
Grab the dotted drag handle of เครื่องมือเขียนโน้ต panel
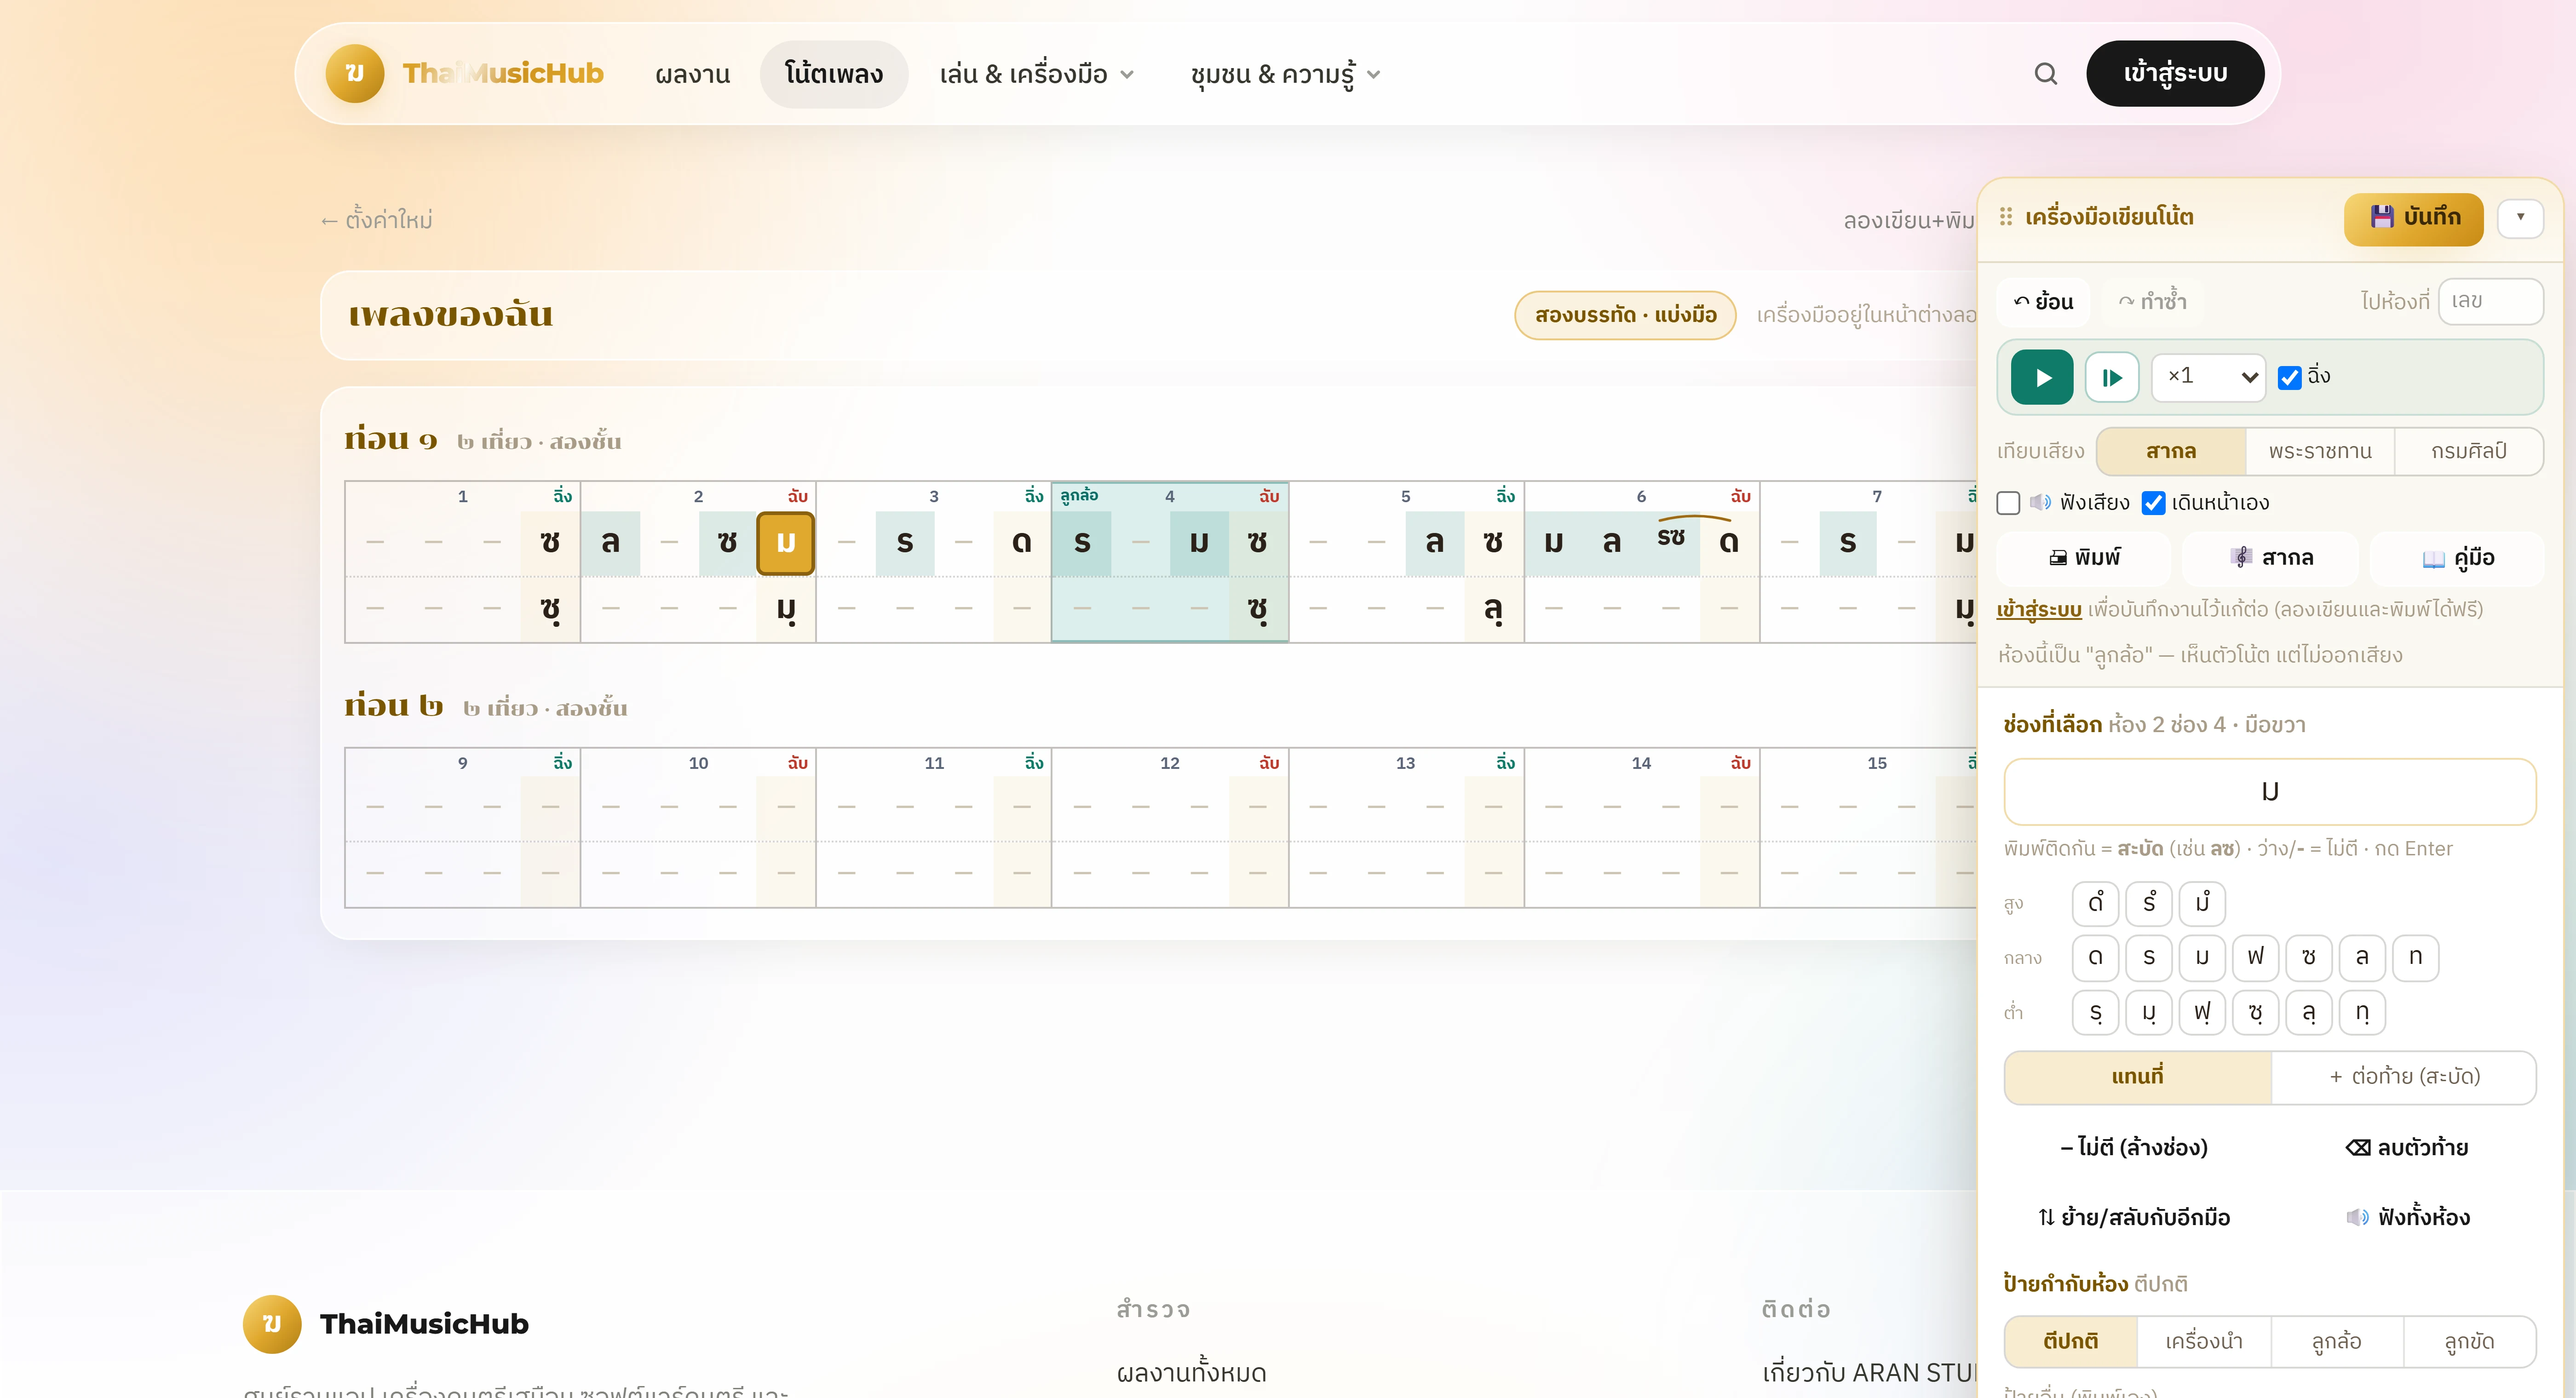(x=2005, y=217)
